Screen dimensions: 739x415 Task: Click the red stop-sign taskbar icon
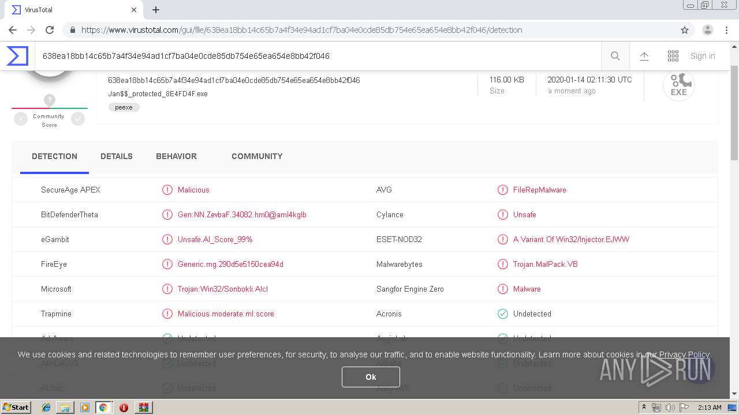tap(124, 408)
